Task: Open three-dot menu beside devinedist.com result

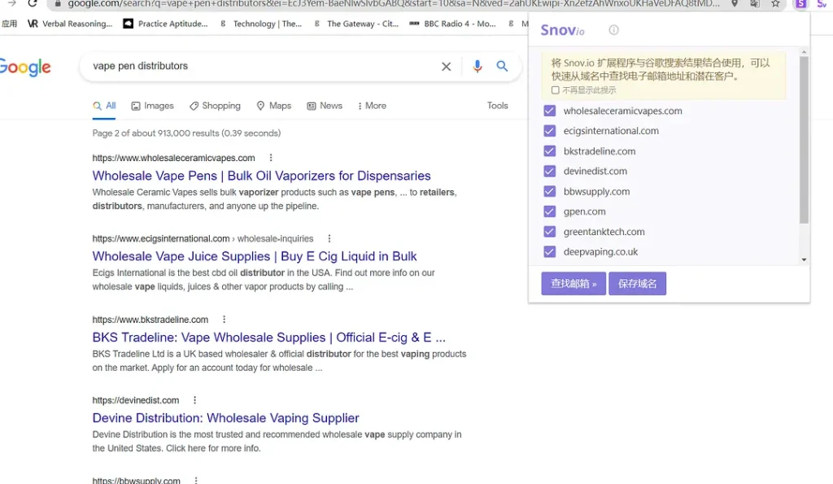Action: [x=195, y=400]
